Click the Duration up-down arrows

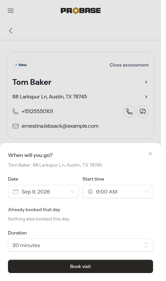coord(146,245)
